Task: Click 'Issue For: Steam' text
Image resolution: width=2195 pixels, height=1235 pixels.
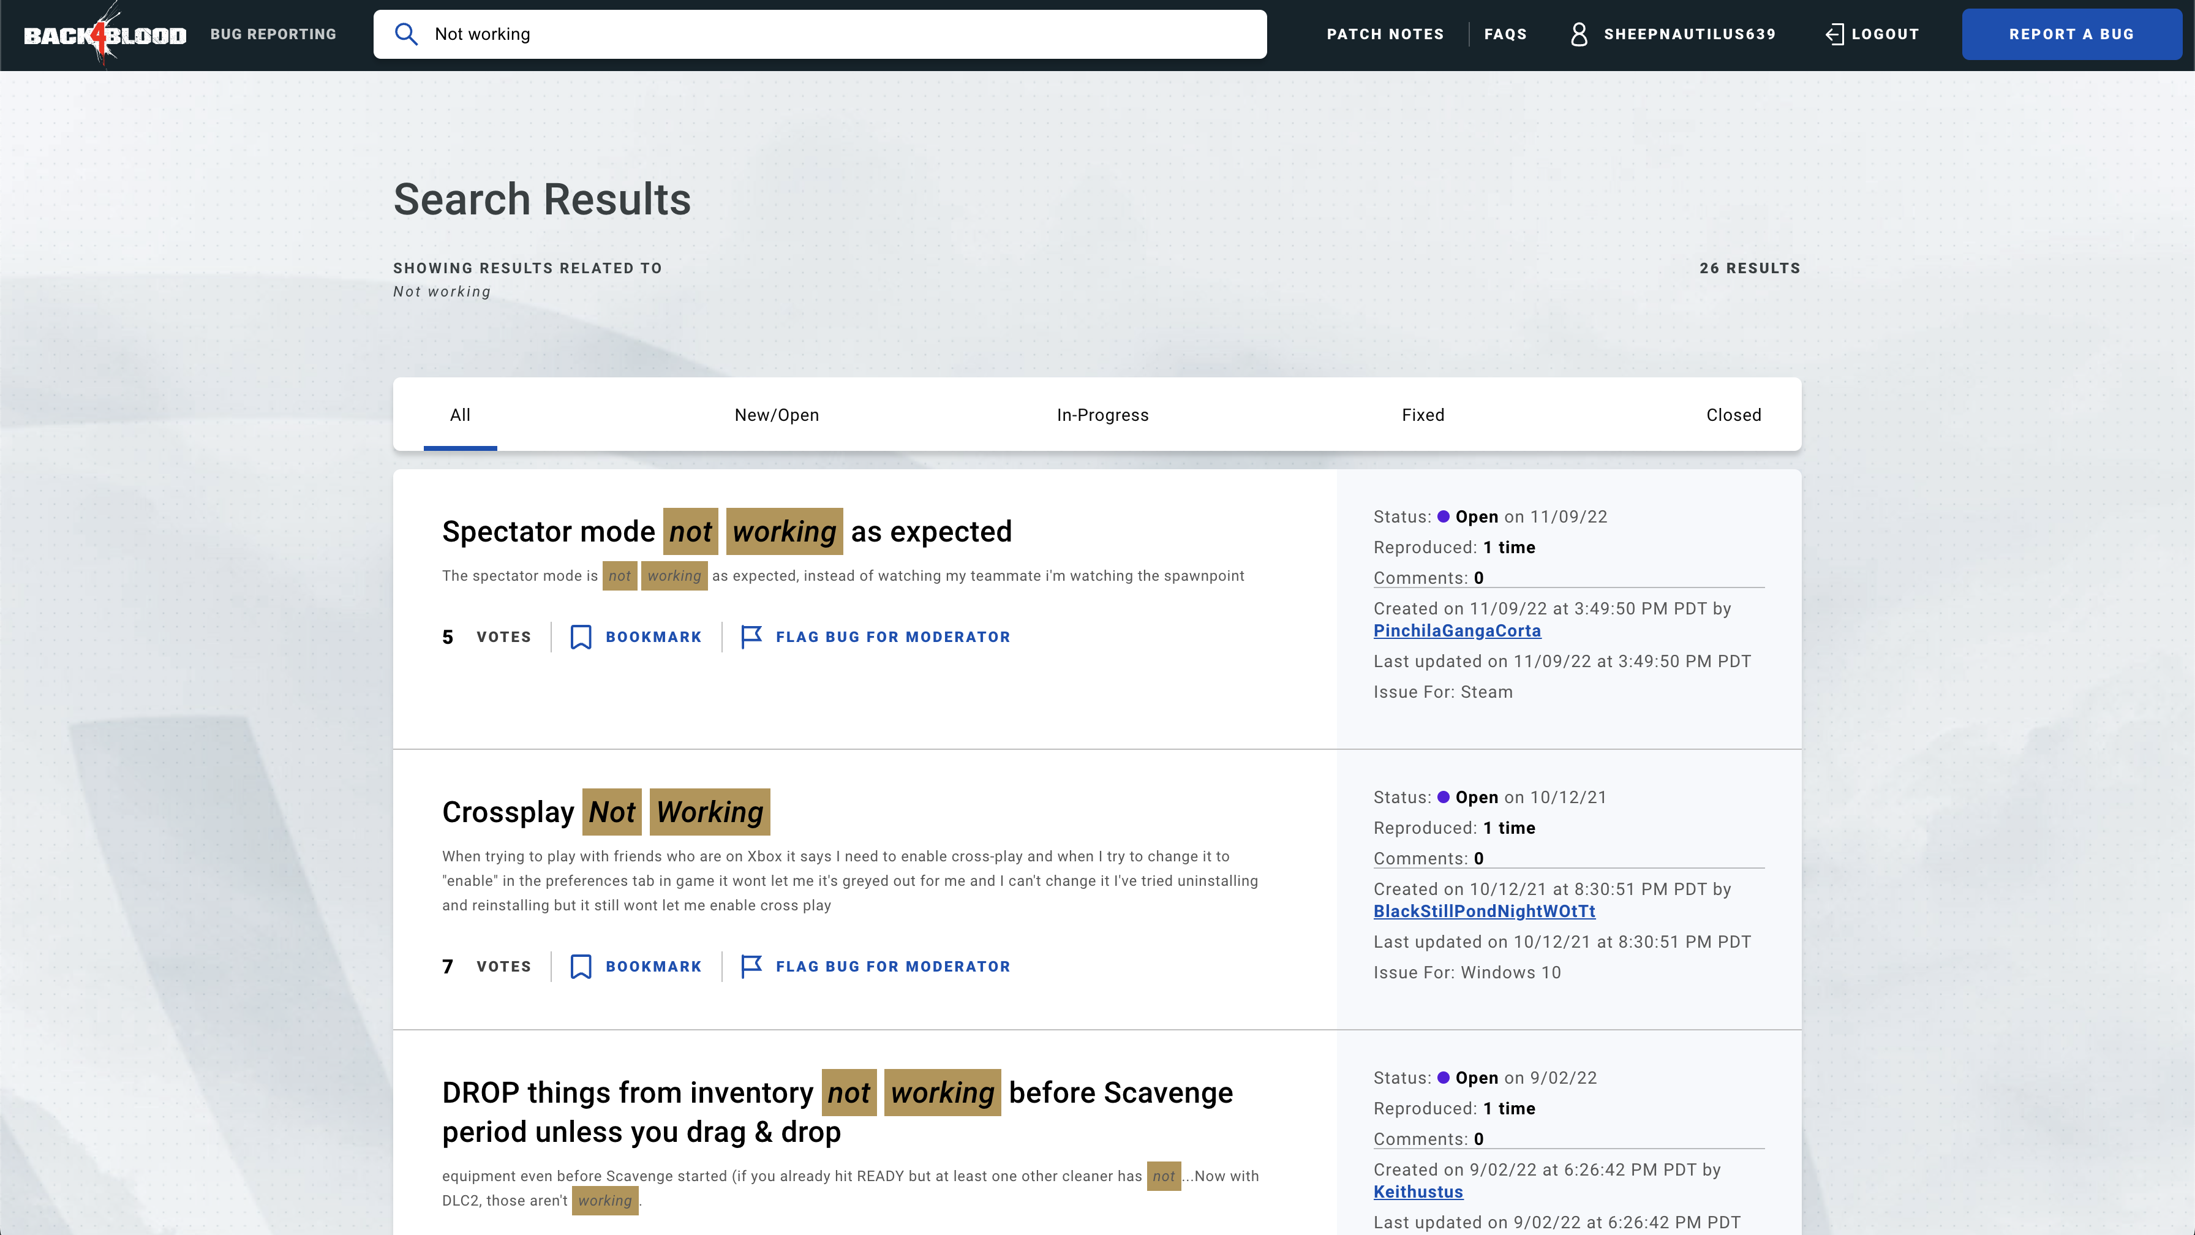Action: [x=1442, y=692]
